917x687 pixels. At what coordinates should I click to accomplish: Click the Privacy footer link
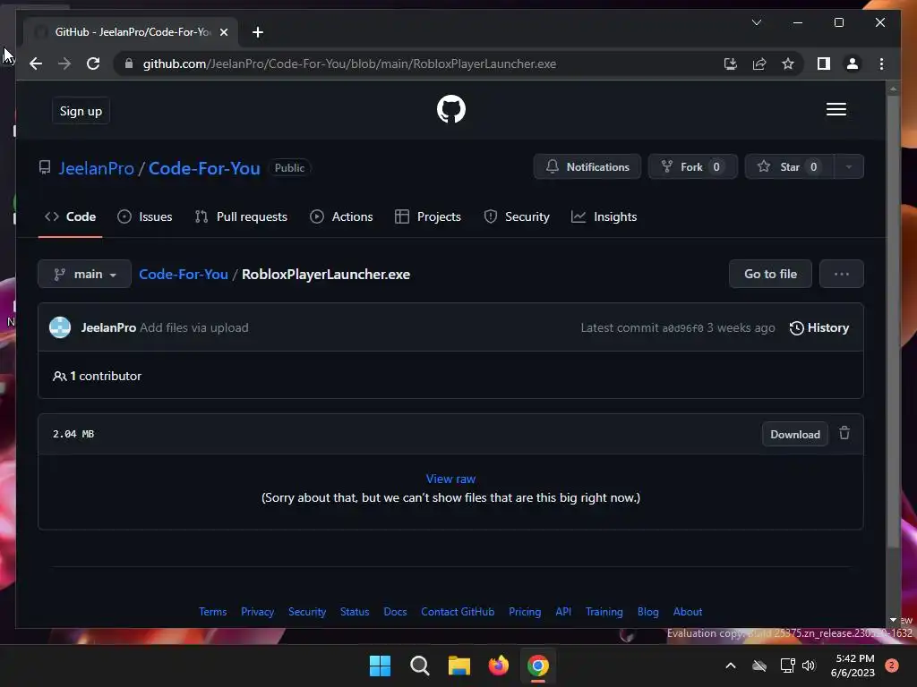pyautogui.click(x=257, y=612)
